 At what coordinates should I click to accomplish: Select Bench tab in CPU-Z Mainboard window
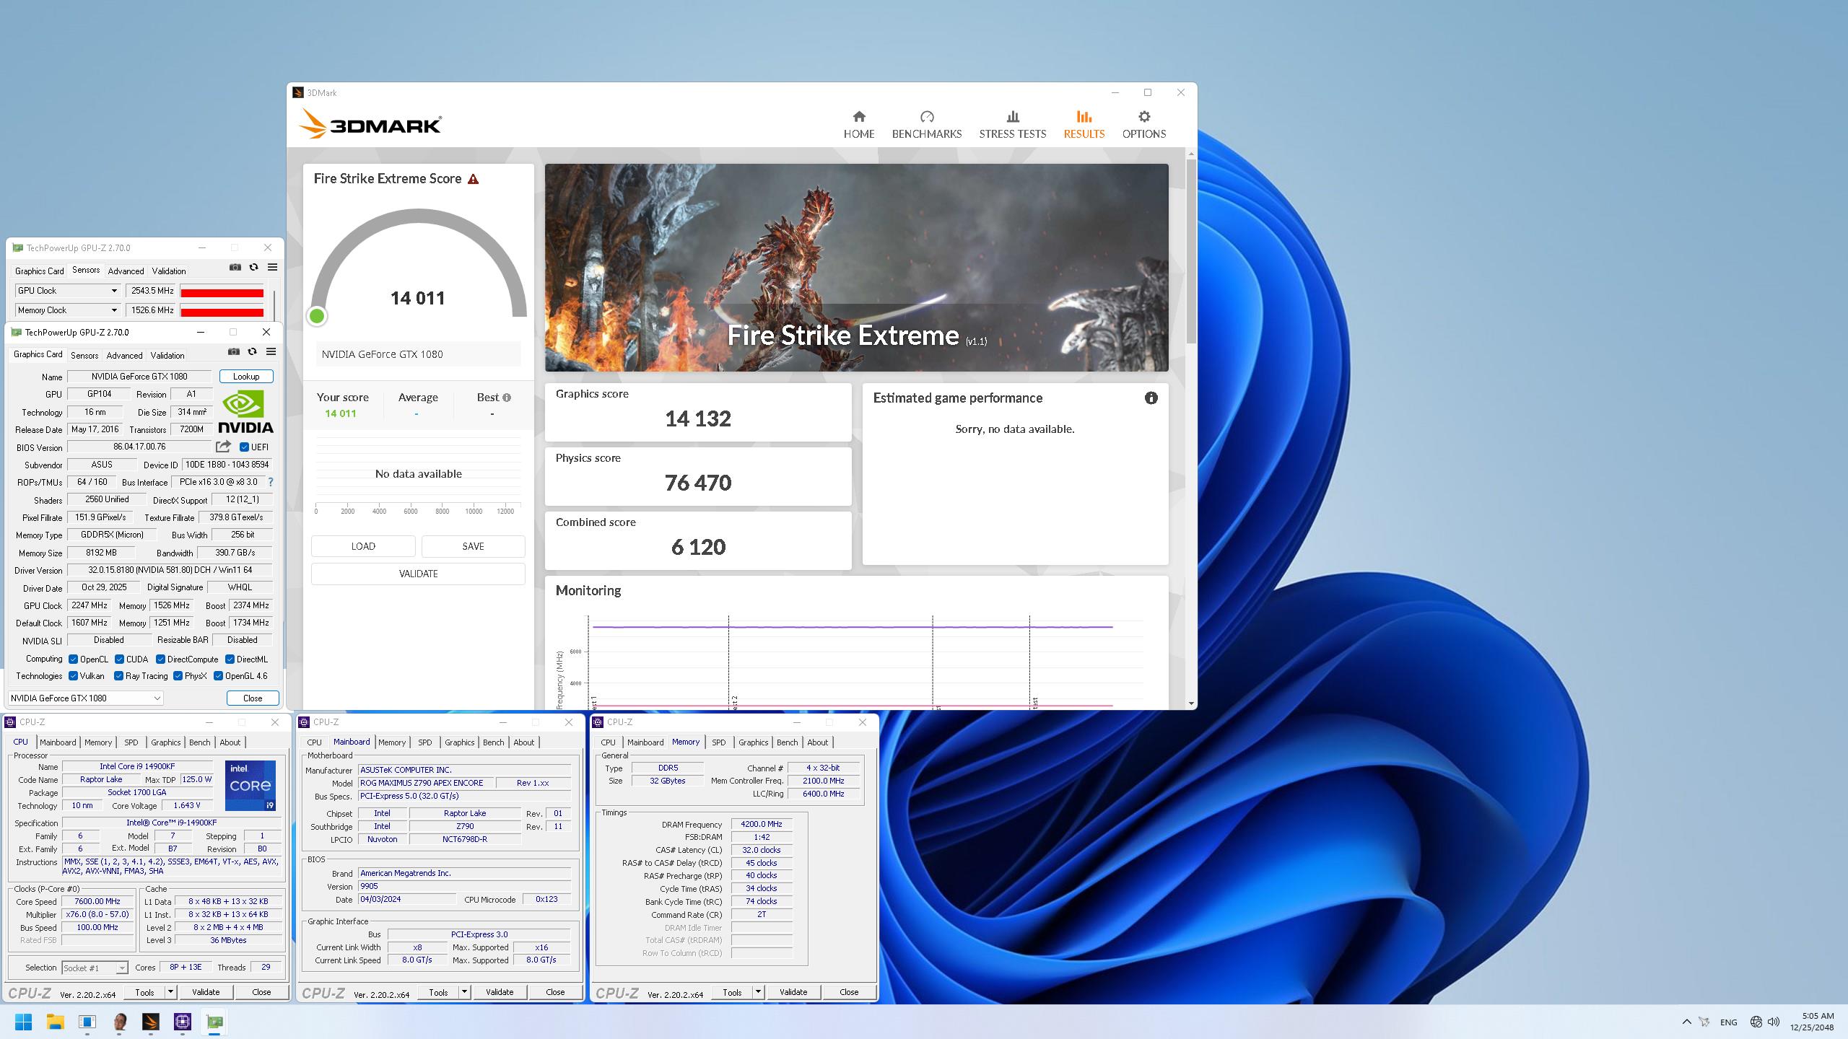[494, 742]
